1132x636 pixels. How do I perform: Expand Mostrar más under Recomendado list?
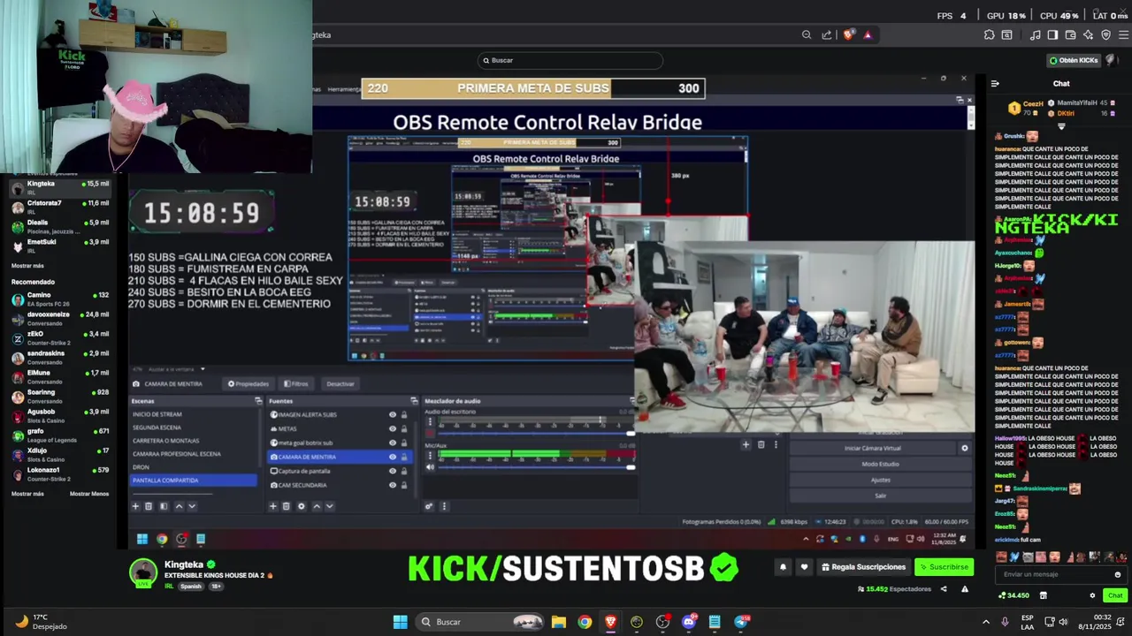pos(27,494)
